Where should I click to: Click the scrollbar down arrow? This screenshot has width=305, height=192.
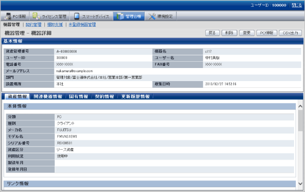tap(300, 184)
